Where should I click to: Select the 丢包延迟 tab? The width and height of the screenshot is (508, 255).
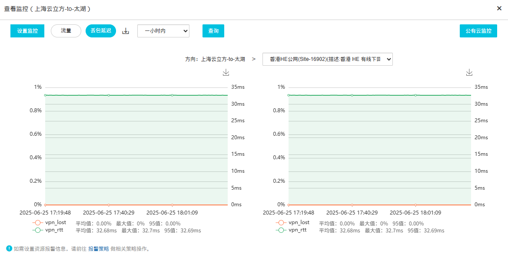pos(101,31)
